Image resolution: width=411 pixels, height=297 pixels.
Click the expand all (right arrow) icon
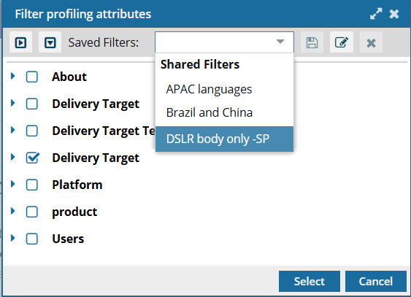[20, 42]
